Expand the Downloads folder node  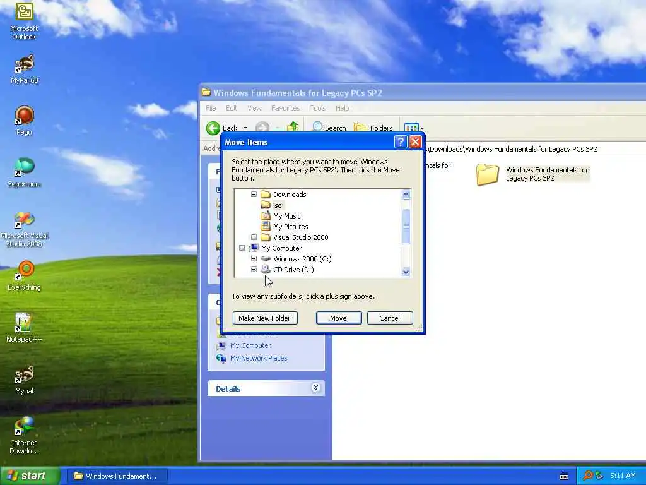(254, 195)
